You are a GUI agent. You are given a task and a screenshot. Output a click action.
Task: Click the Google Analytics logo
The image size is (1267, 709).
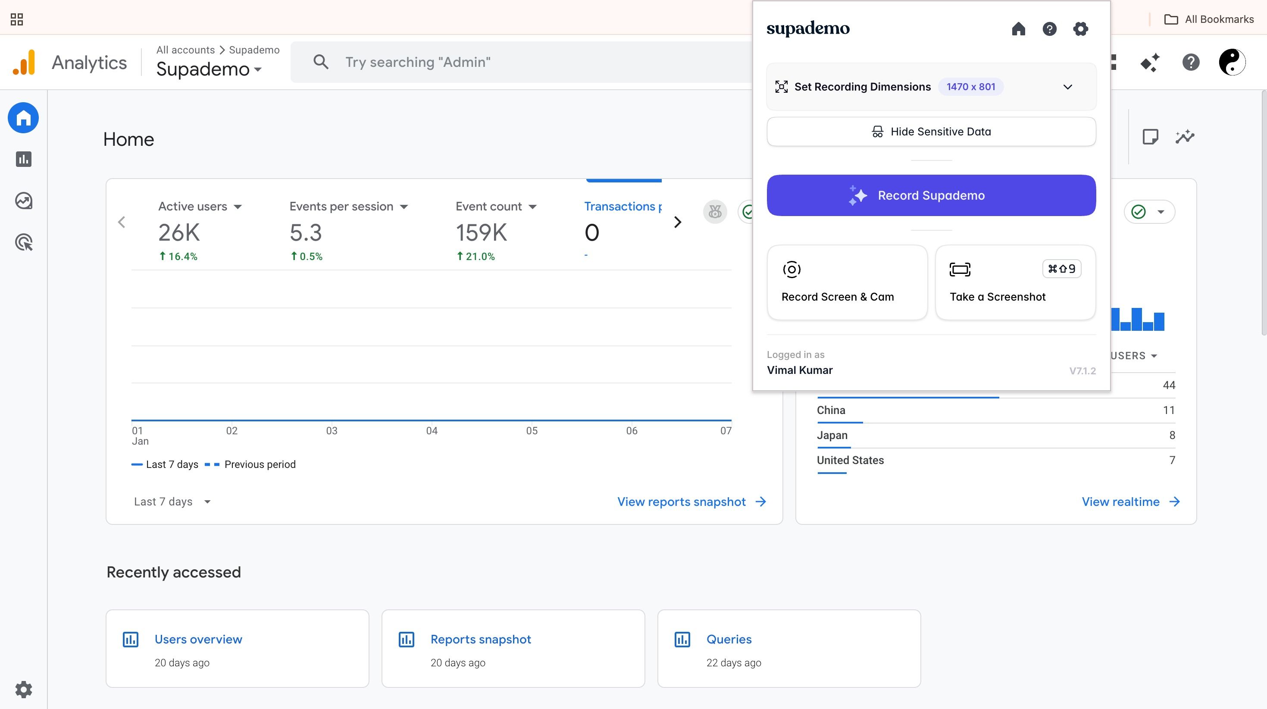pos(24,62)
